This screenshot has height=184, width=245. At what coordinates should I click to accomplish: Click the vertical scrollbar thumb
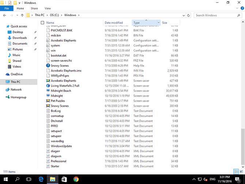coord(243,146)
